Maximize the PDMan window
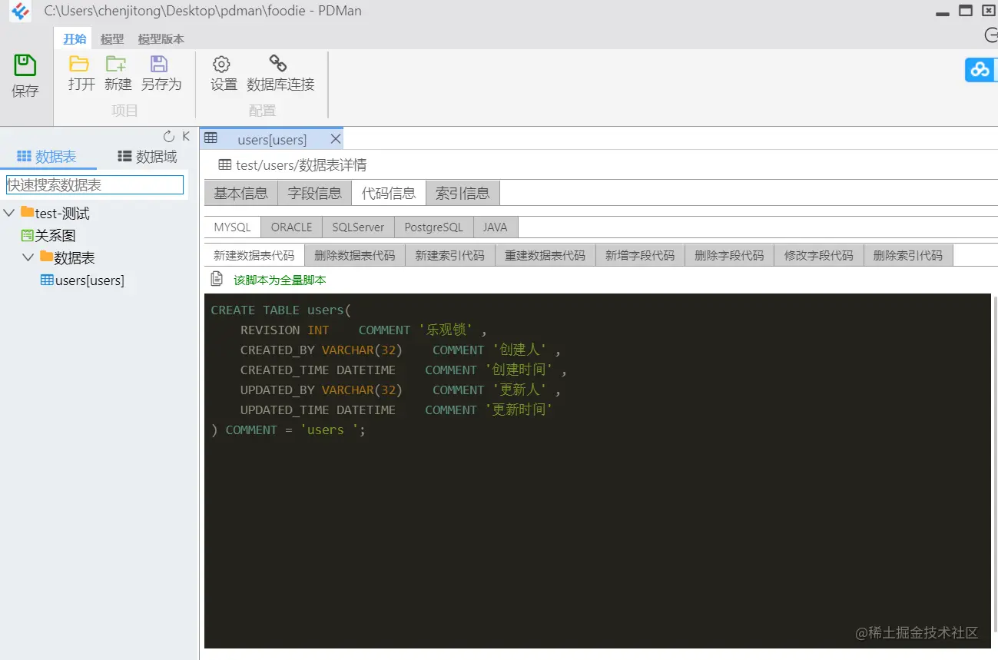 (967, 11)
